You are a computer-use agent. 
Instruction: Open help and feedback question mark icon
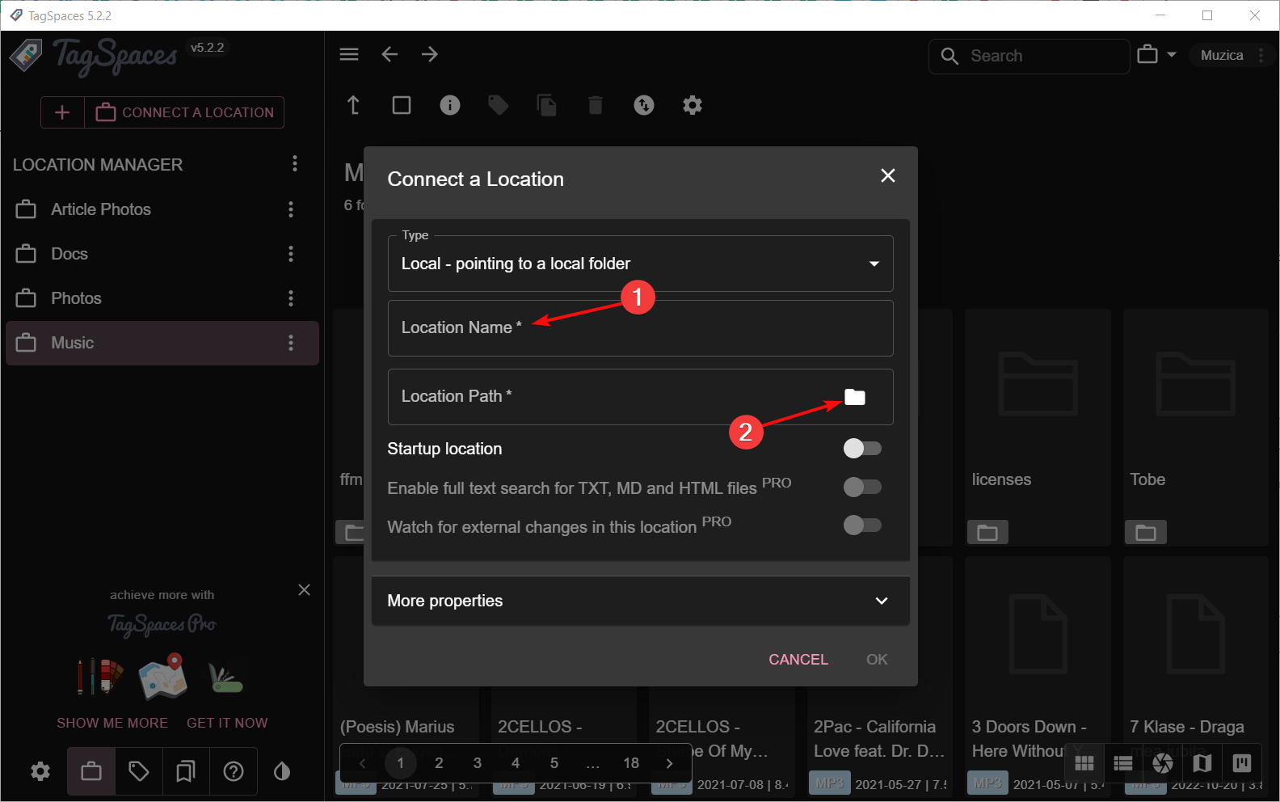[x=234, y=771]
